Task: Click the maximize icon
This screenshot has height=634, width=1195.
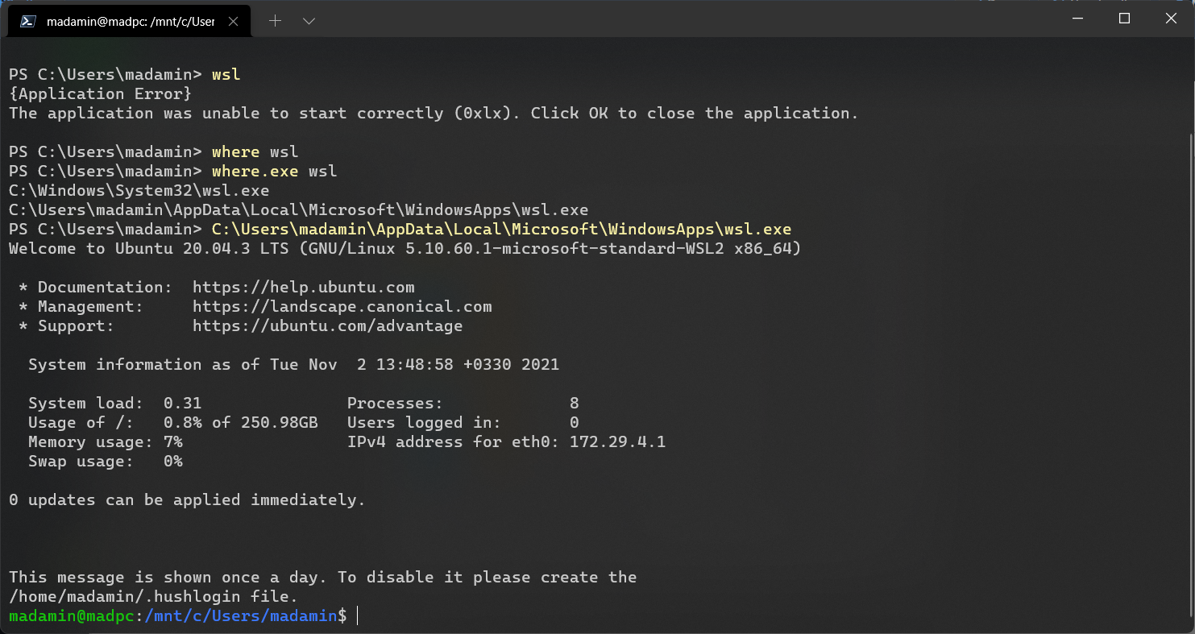Action: 1124,18
